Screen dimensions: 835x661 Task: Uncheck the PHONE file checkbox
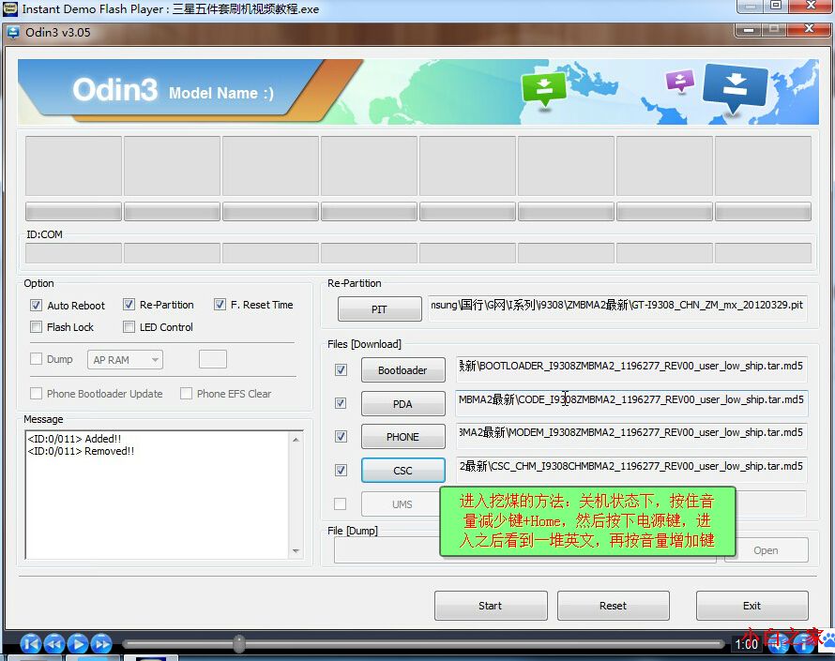click(x=341, y=436)
